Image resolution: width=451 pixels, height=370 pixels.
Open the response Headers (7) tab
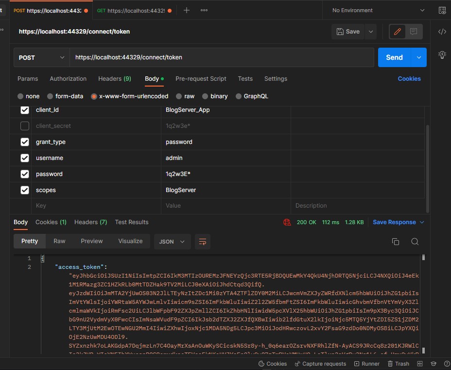tap(90, 222)
